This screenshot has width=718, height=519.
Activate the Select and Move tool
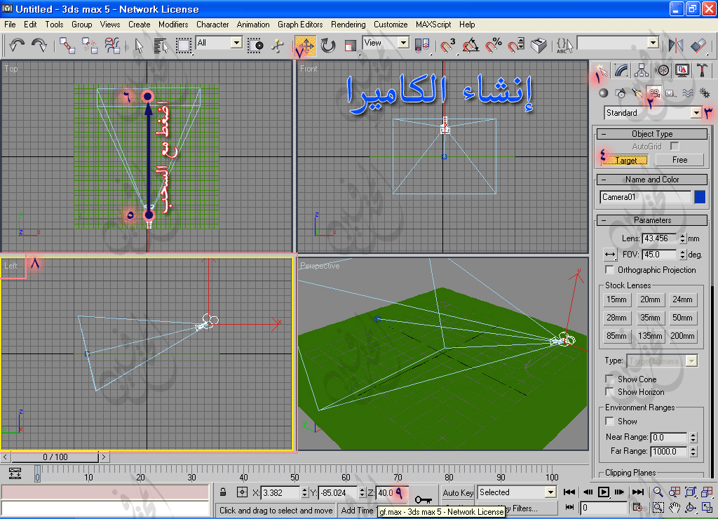tap(306, 46)
